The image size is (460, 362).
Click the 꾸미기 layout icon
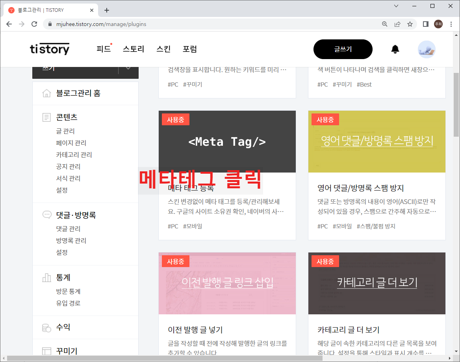coord(46,351)
